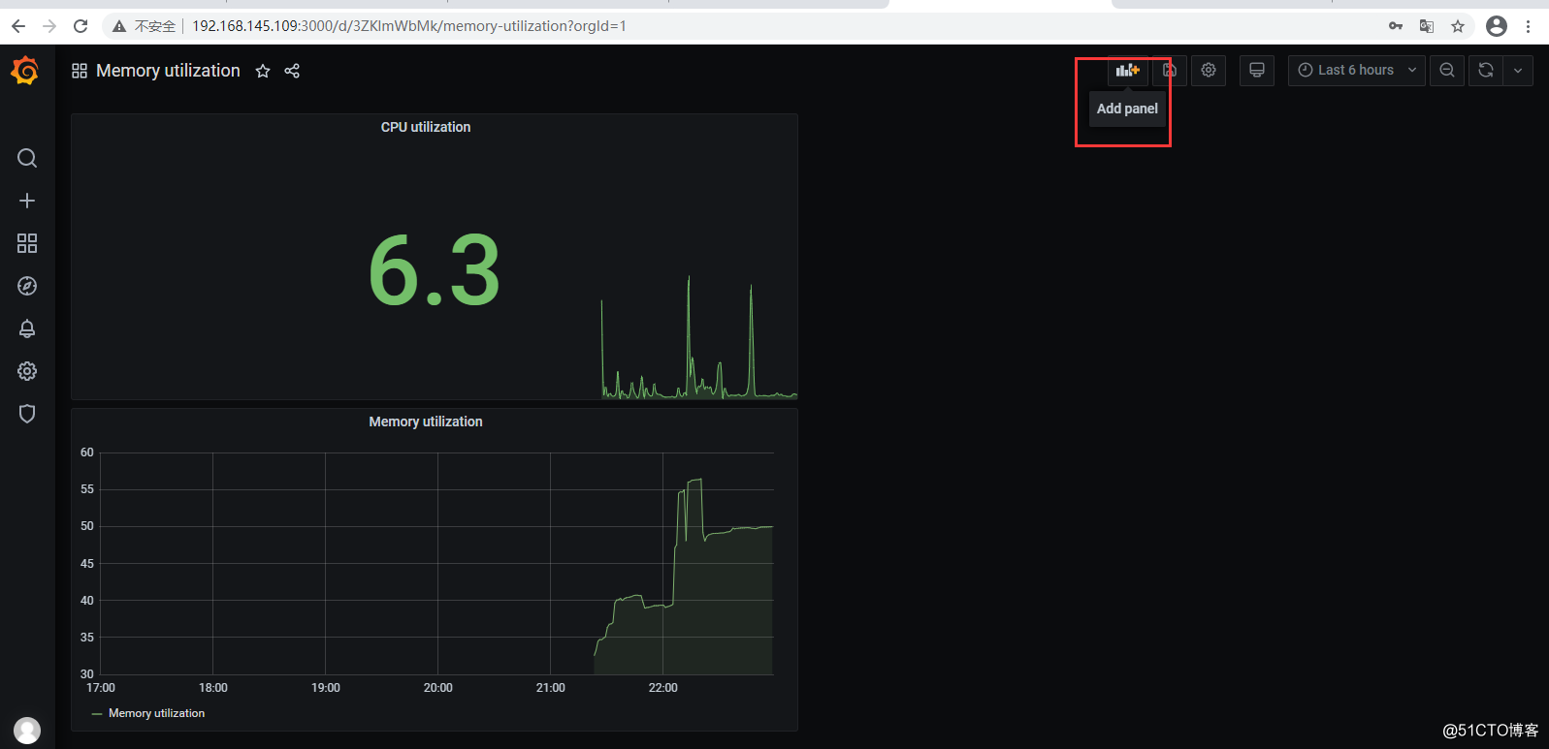Screen dimensions: 1549x749
Task: Open the user avatar at sidebar bottom
Action: point(27,730)
